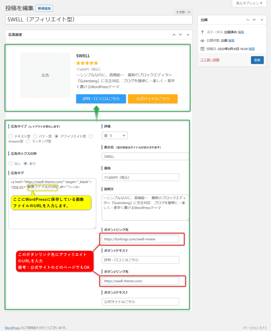The height and width of the screenshot is (331, 271).
Task: Focus the 説明文 textarea
Action: click(146, 208)
